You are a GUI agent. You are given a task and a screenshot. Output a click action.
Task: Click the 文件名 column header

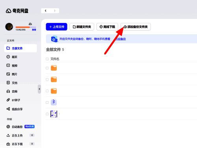55,59
